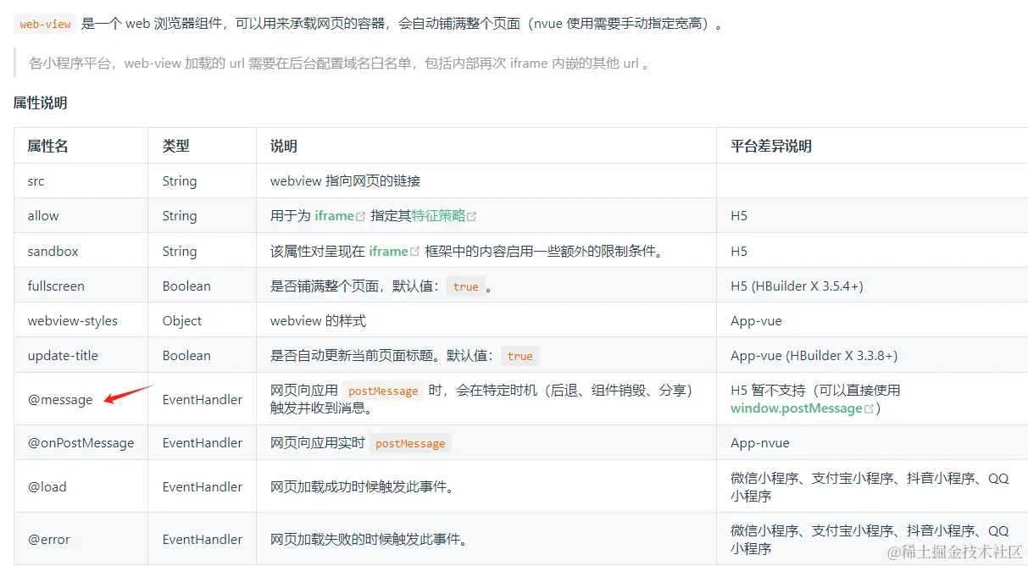The image size is (1028, 566).
Task: Select the 属性说明 heading
Action: (x=40, y=103)
